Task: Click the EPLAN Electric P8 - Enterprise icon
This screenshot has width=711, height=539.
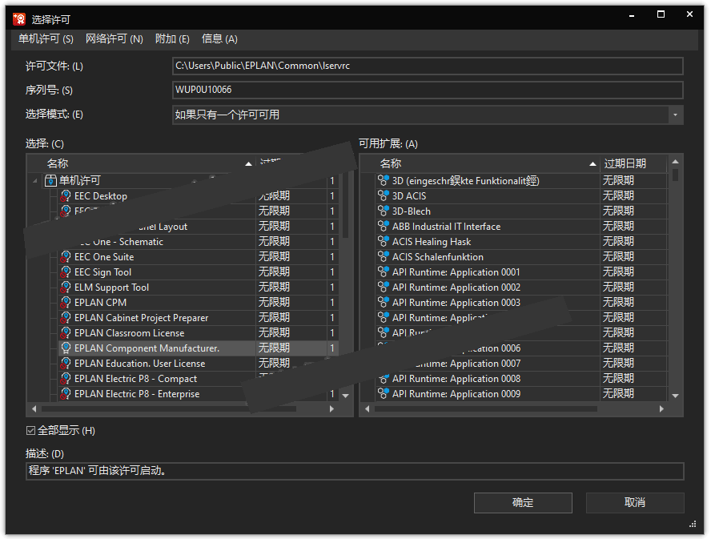Action: [66, 394]
